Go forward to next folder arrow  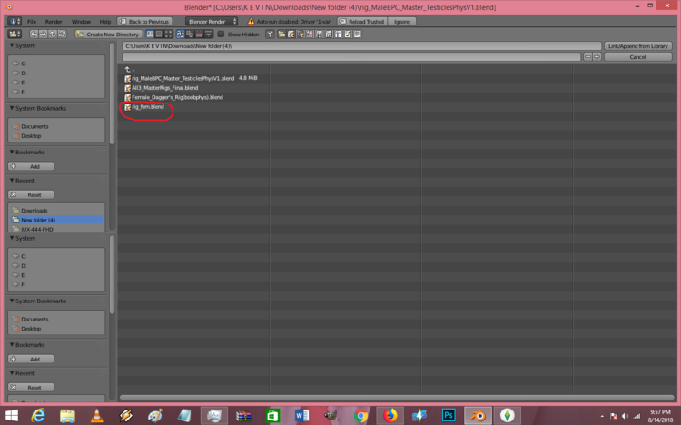coord(43,34)
